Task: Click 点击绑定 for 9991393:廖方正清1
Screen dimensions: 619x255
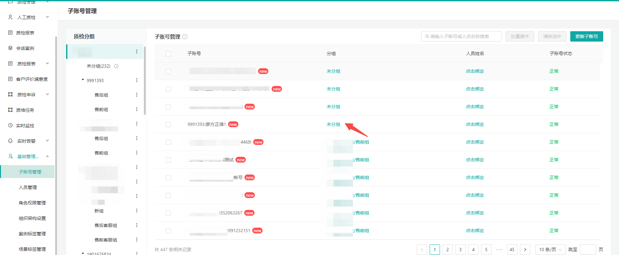Action: 475,124
